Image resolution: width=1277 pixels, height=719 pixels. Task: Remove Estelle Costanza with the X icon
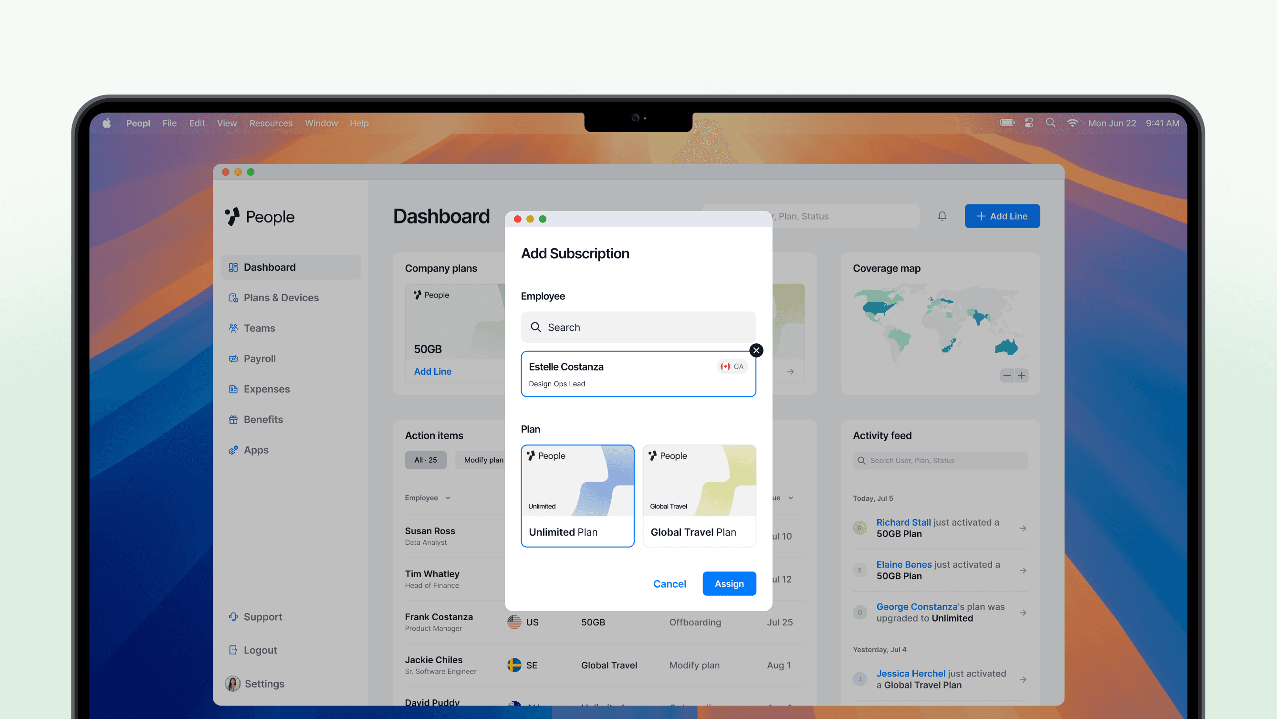click(756, 350)
